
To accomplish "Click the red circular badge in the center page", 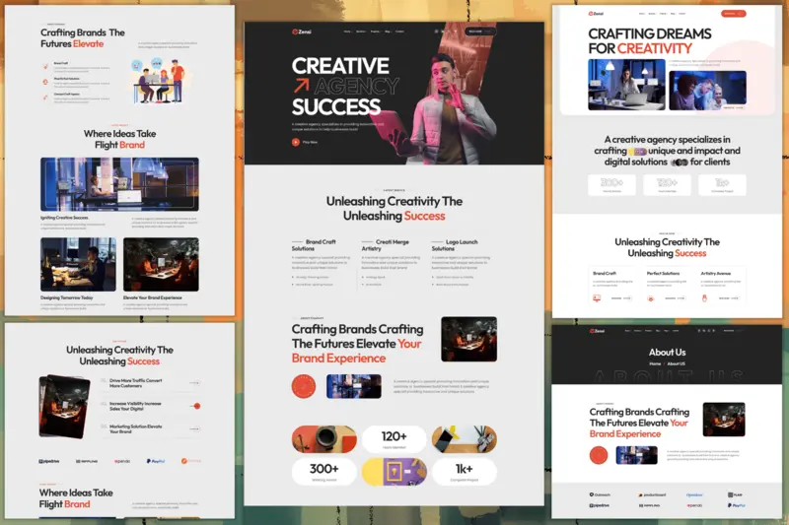I will tap(304, 386).
